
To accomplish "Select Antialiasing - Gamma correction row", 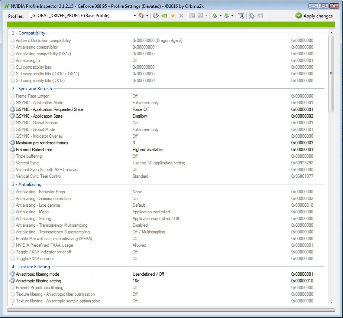I will pyautogui.click(x=167, y=199).
